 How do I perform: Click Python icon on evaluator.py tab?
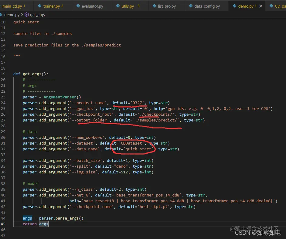click(78, 6)
